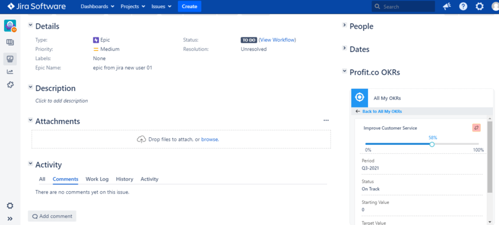The height and width of the screenshot is (225, 499).
Task: Open the Reports chart sidebar icon
Action: [x=10, y=72]
